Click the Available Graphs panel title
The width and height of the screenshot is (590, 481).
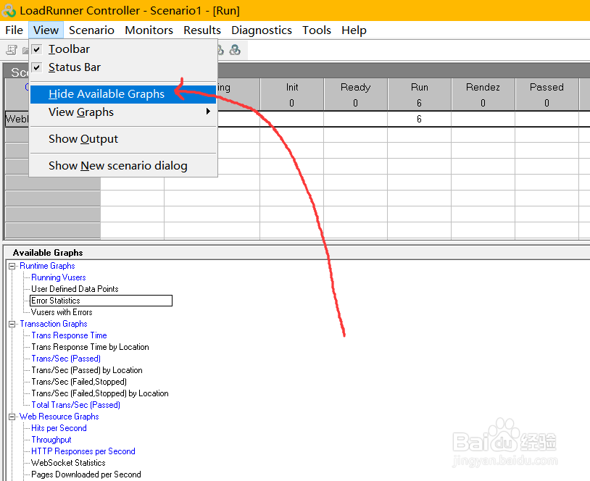click(x=48, y=253)
